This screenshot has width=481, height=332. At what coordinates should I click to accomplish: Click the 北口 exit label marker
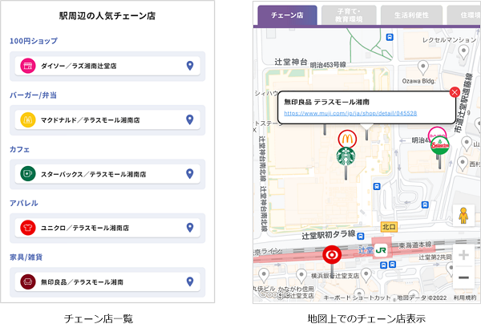pyautogui.click(x=389, y=227)
